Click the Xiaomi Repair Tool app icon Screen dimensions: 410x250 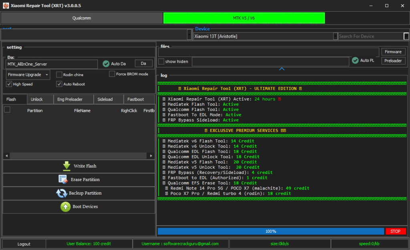[x=5, y=6]
